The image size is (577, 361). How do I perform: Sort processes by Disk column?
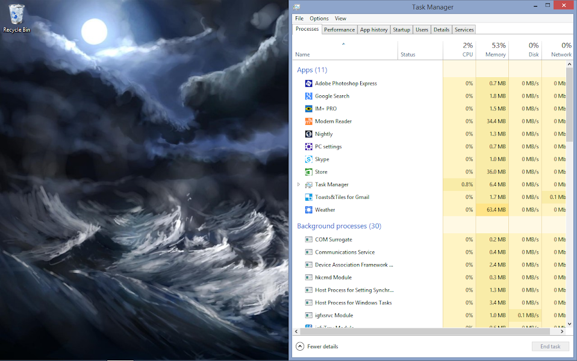coord(525,51)
